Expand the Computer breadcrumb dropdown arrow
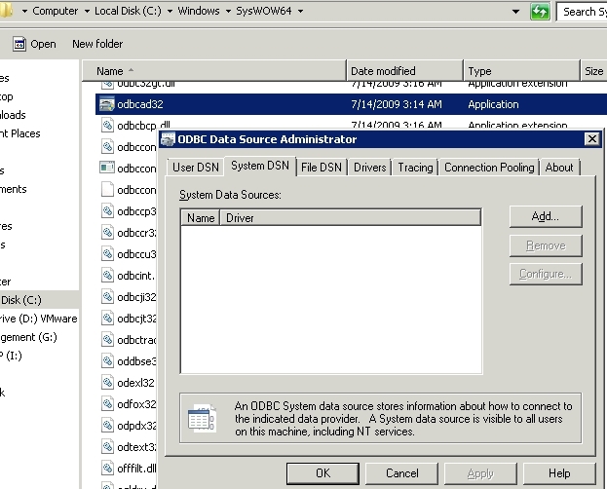Screen dimensions: 607x489 tap(87, 12)
